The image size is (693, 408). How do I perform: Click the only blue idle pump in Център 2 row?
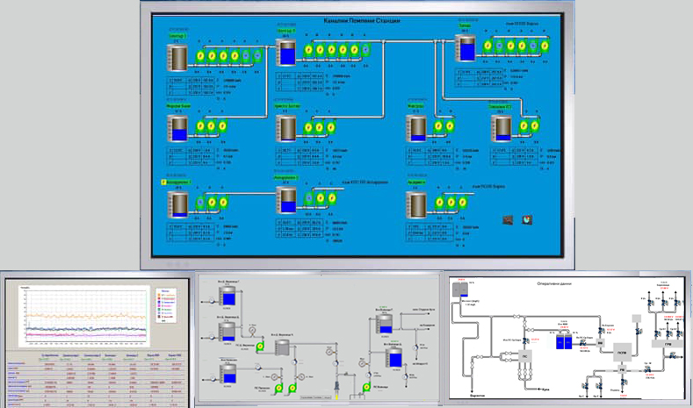pyautogui.click(x=365, y=50)
